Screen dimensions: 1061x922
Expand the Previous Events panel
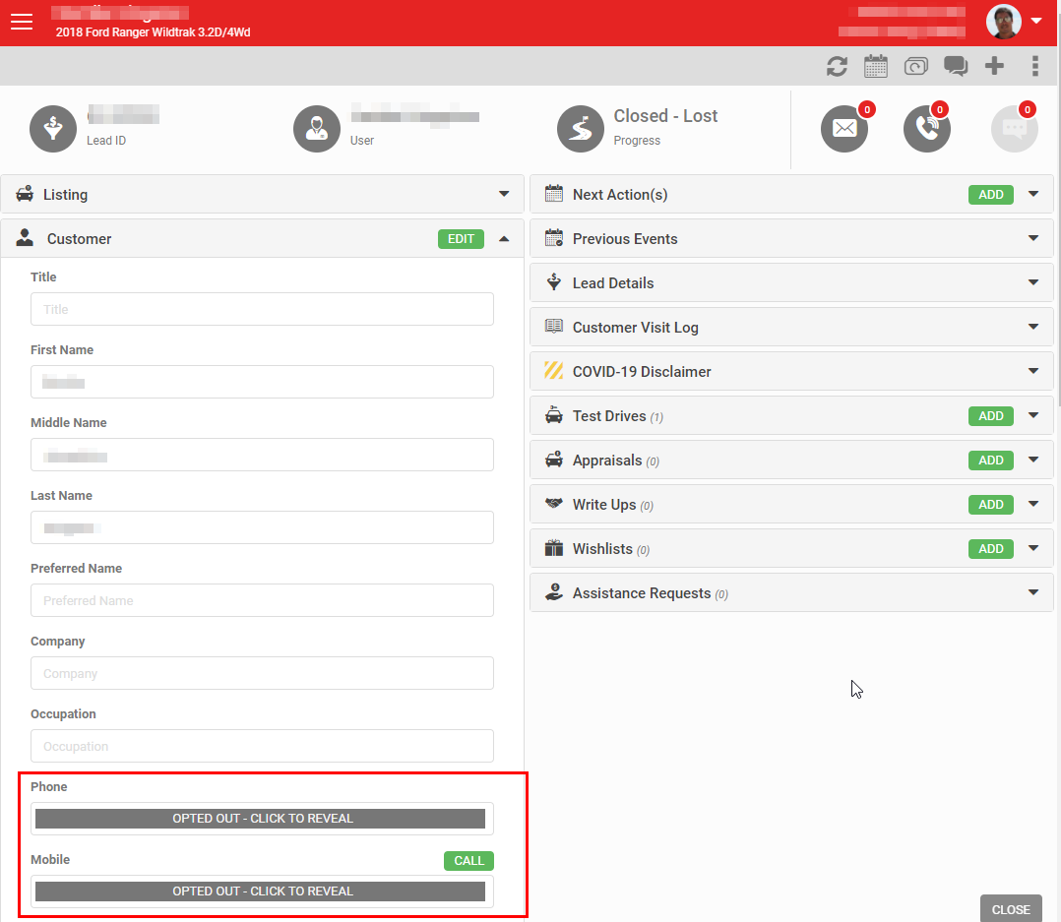click(1033, 238)
